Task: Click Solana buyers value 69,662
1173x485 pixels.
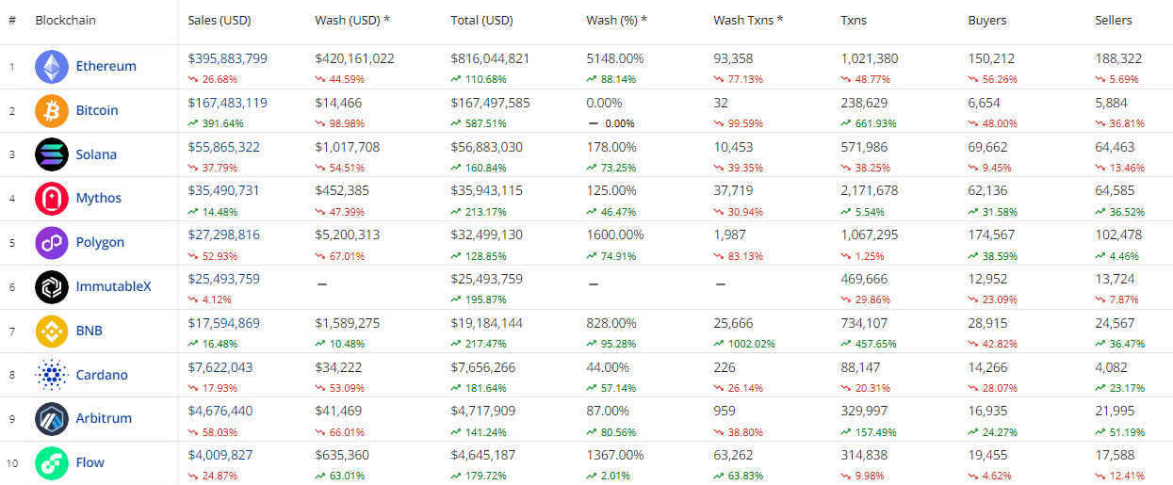Action: pyautogui.click(x=988, y=147)
